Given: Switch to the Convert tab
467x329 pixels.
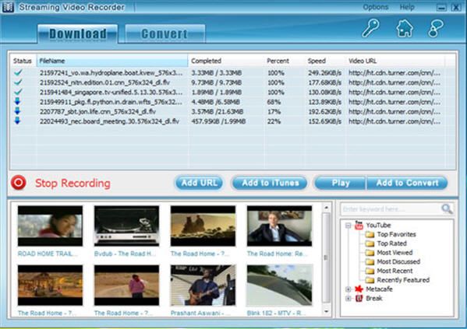Looking at the screenshot, I should 165,33.
